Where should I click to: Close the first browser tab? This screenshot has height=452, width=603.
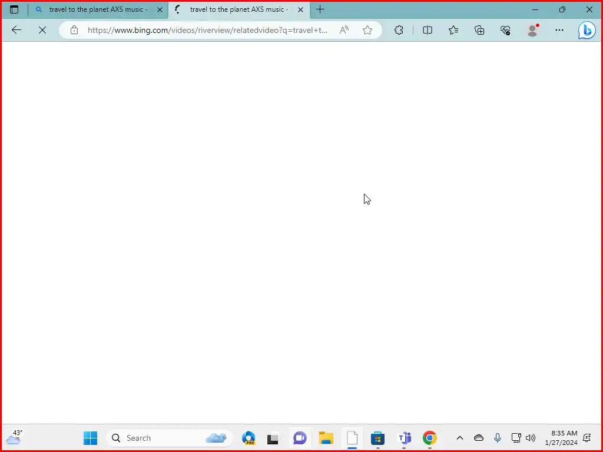point(160,9)
